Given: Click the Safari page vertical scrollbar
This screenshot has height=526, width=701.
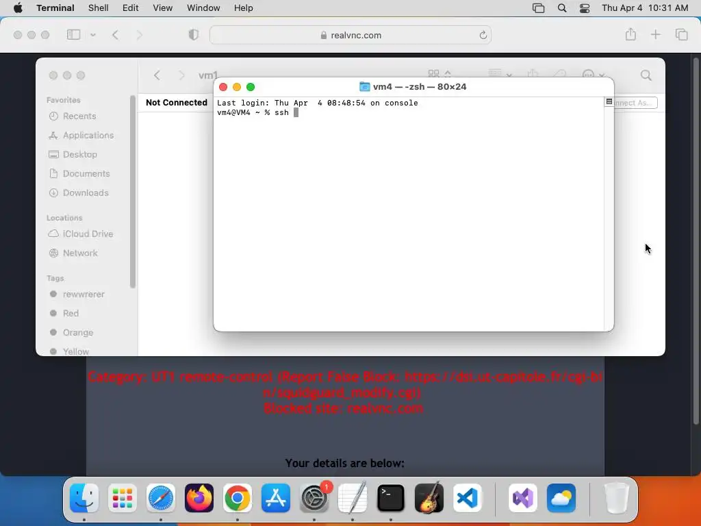Looking at the screenshot, I should tap(696, 240).
